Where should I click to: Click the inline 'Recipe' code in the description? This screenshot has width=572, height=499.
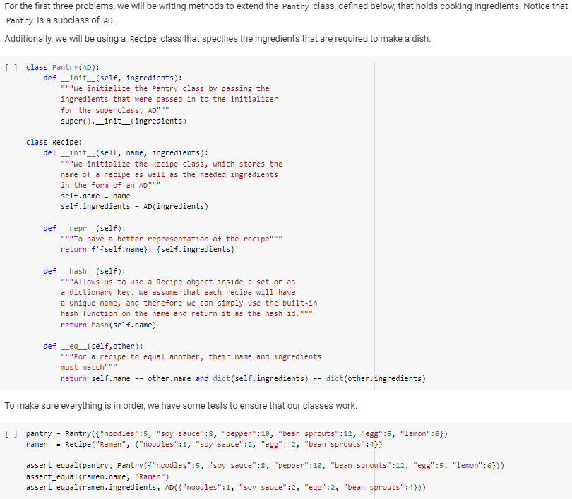click(x=143, y=39)
